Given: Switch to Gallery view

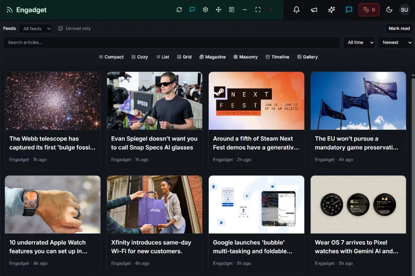Looking at the screenshot, I should tap(307, 57).
